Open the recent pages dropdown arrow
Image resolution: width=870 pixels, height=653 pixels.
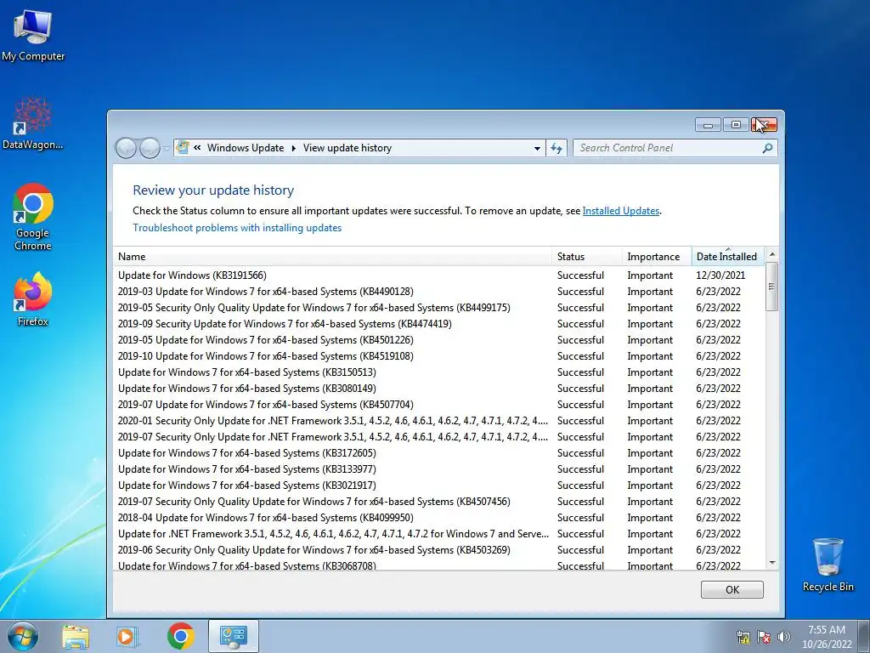pyautogui.click(x=167, y=149)
